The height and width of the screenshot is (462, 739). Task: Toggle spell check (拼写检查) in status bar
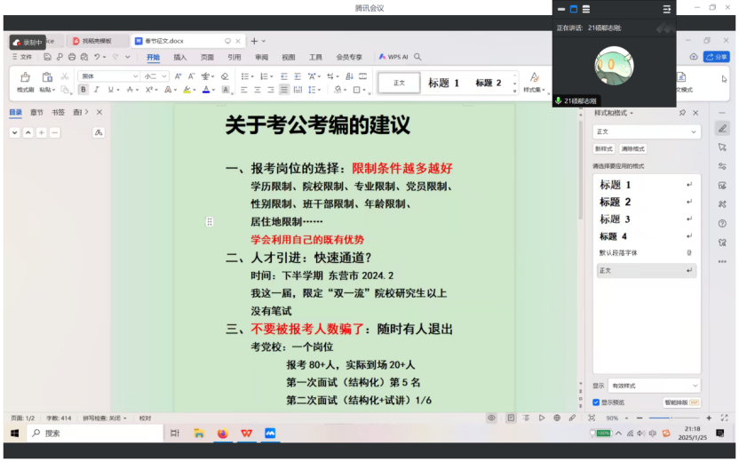click(x=104, y=418)
